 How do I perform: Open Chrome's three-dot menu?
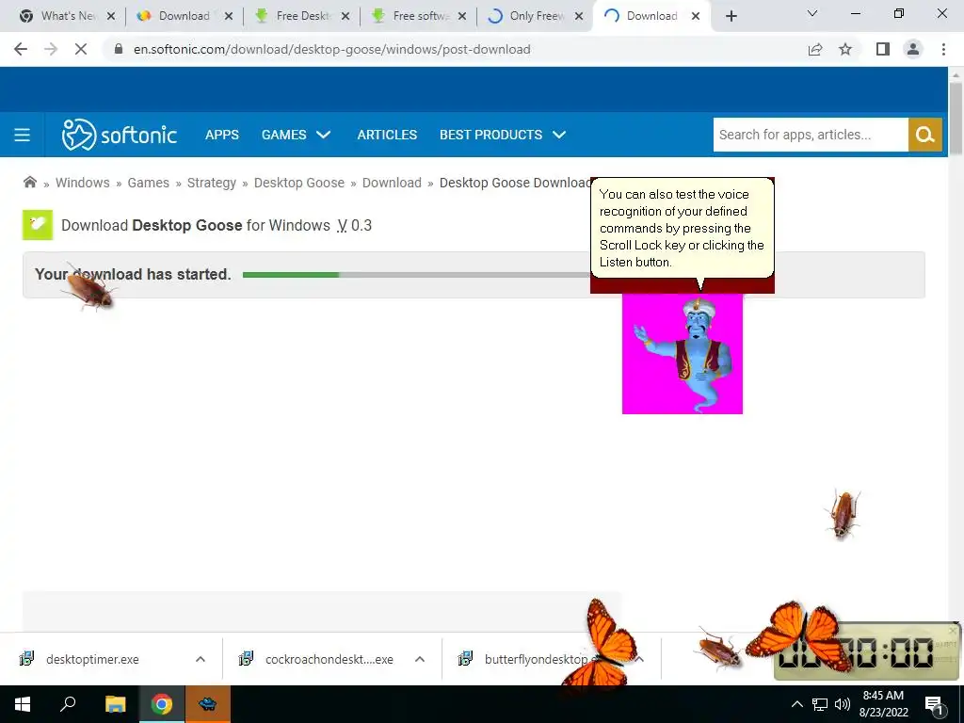943,49
